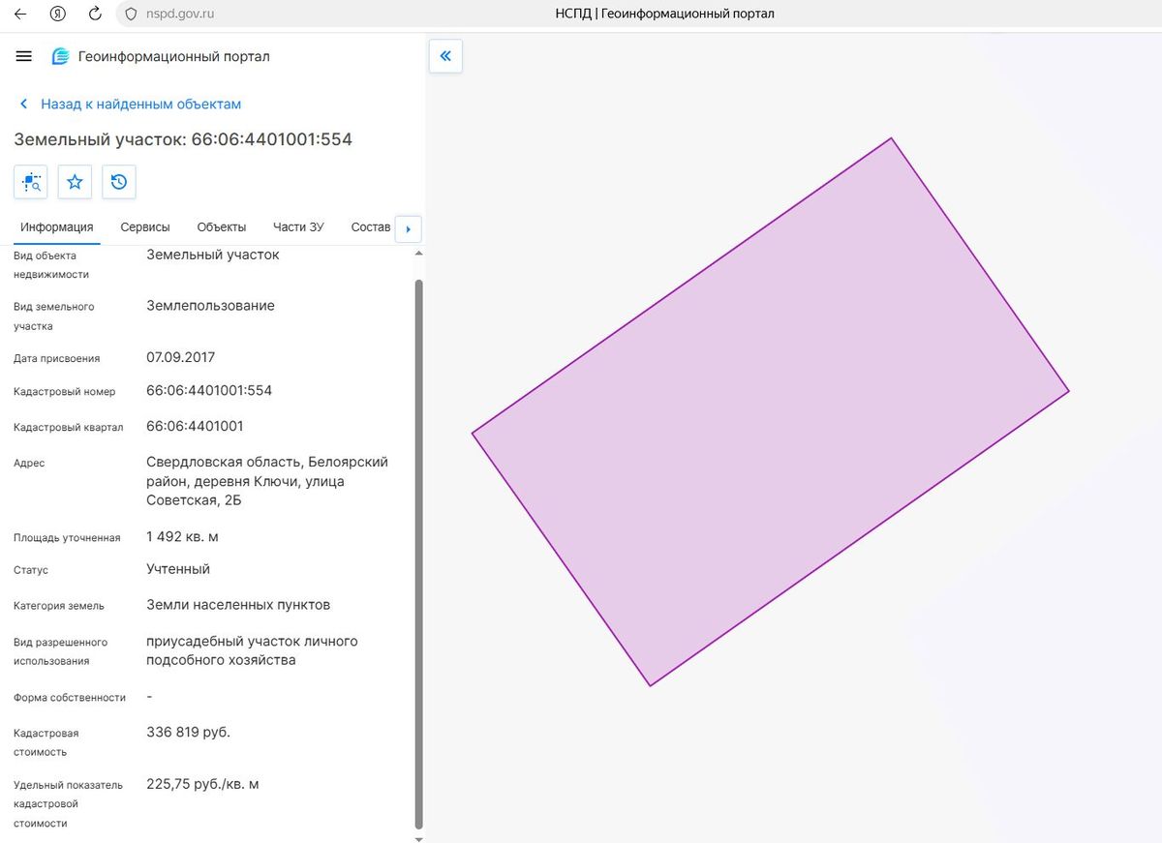Open the parcel history icon
The height and width of the screenshot is (843, 1162).
click(119, 182)
